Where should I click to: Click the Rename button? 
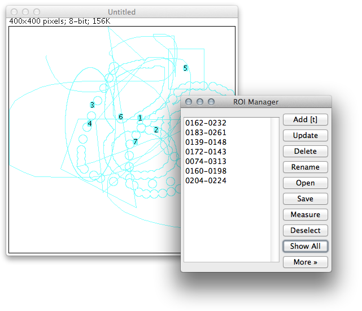(305, 167)
